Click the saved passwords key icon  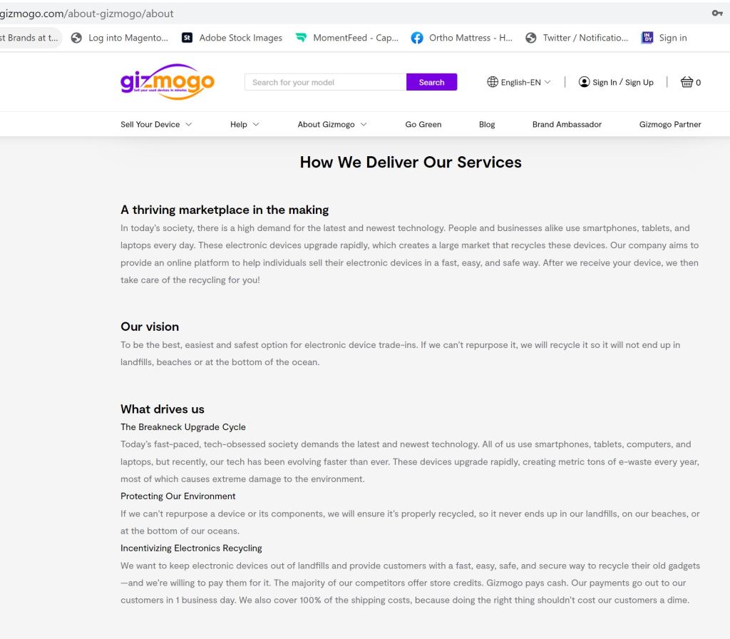pos(717,14)
